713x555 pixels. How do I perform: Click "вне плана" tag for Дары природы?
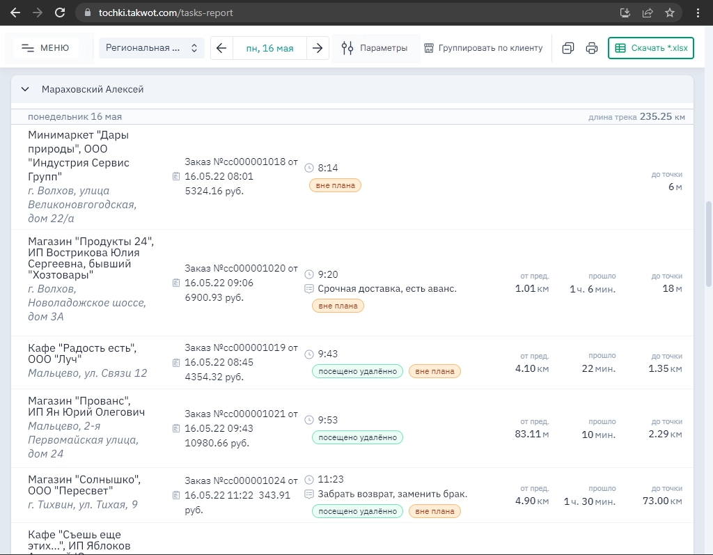pyautogui.click(x=335, y=185)
